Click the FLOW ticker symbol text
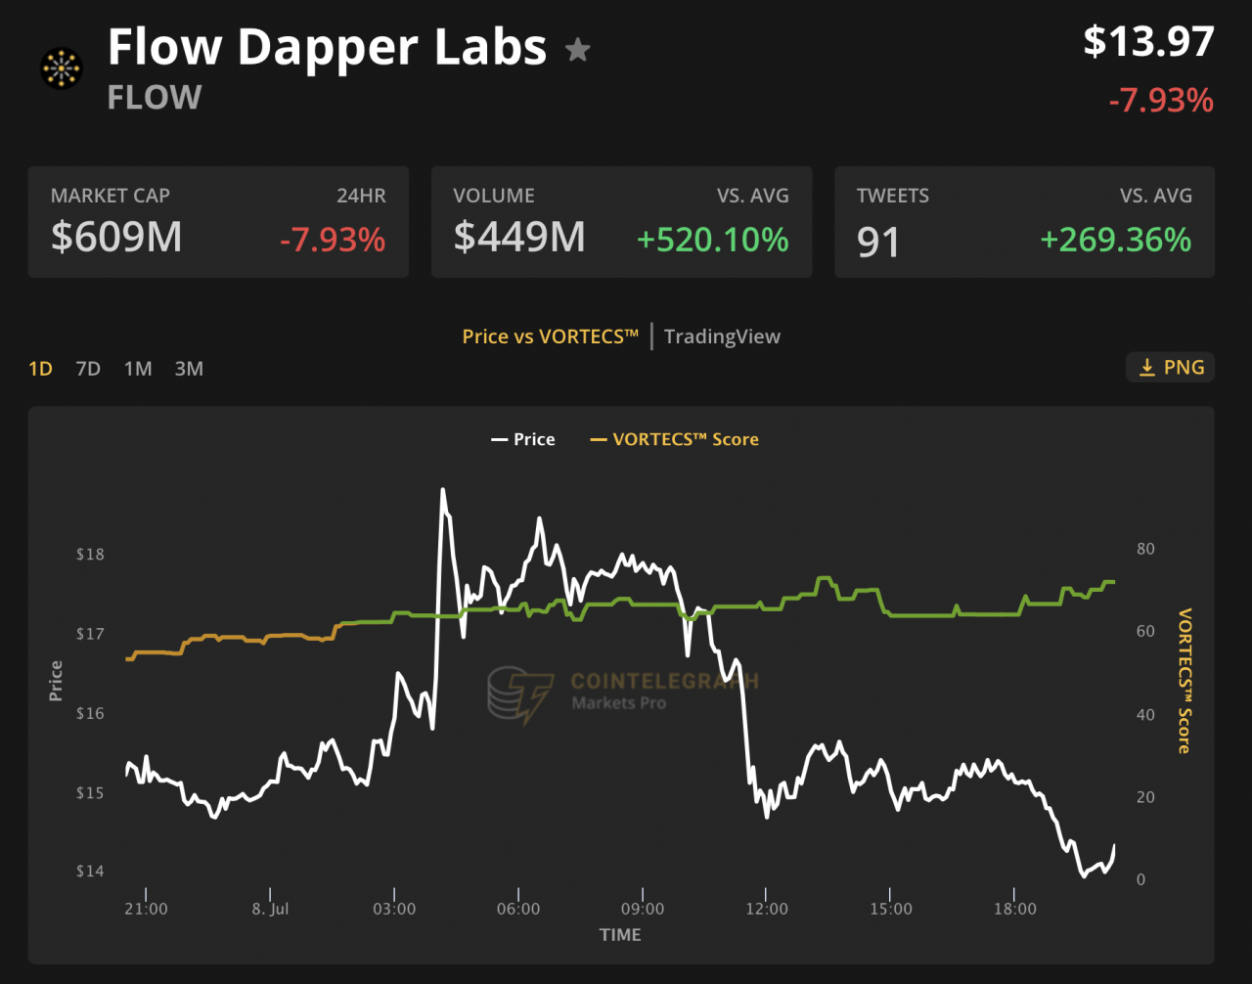Image resolution: width=1252 pixels, height=984 pixels. (155, 97)
